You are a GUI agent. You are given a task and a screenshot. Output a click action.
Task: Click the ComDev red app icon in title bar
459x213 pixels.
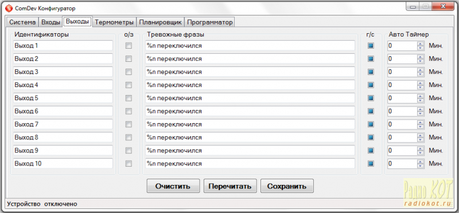click(9, 9)
